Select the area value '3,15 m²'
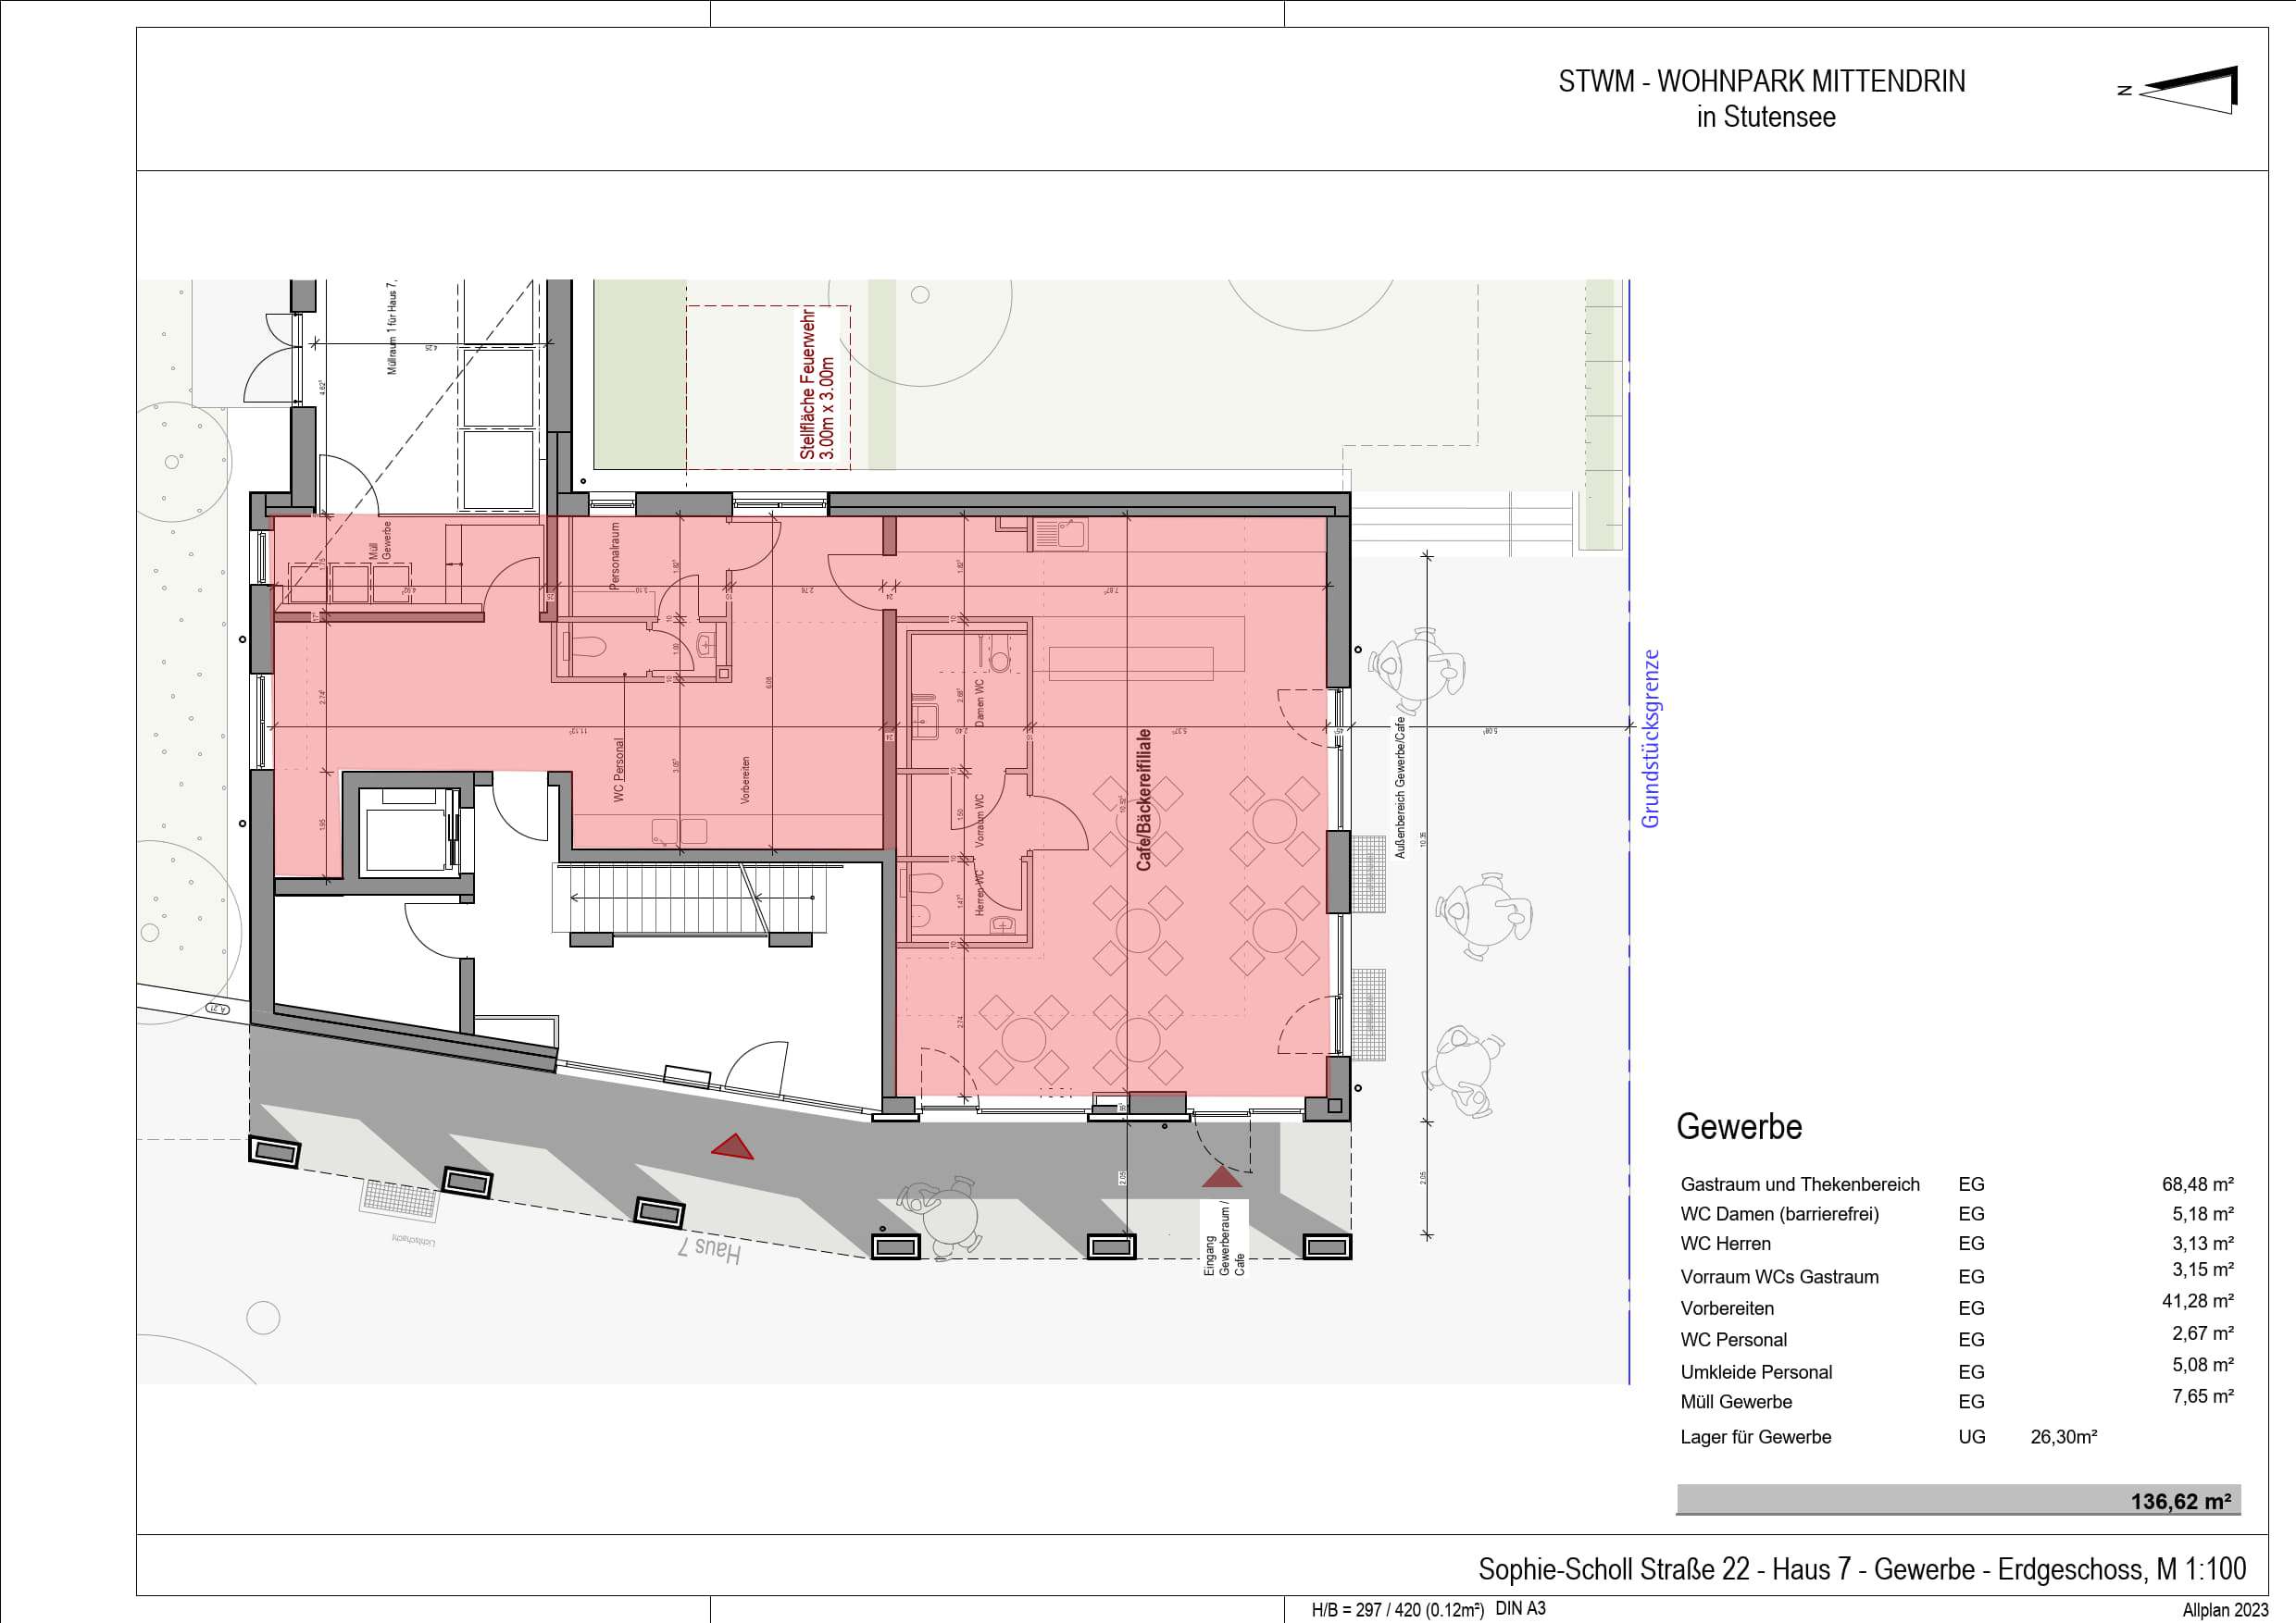This screenshot has height=1623, width=2296. pyautogui.click(x=2202, y=1270)
